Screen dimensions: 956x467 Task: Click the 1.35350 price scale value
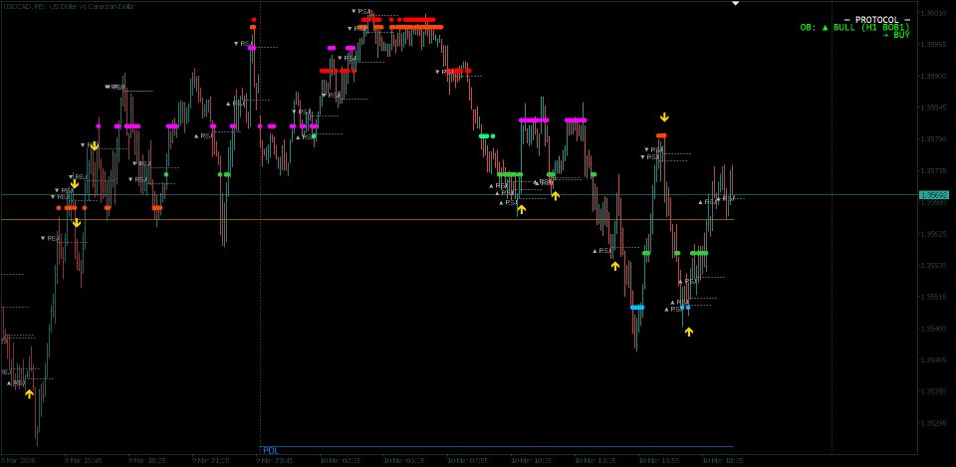[933, 391]
